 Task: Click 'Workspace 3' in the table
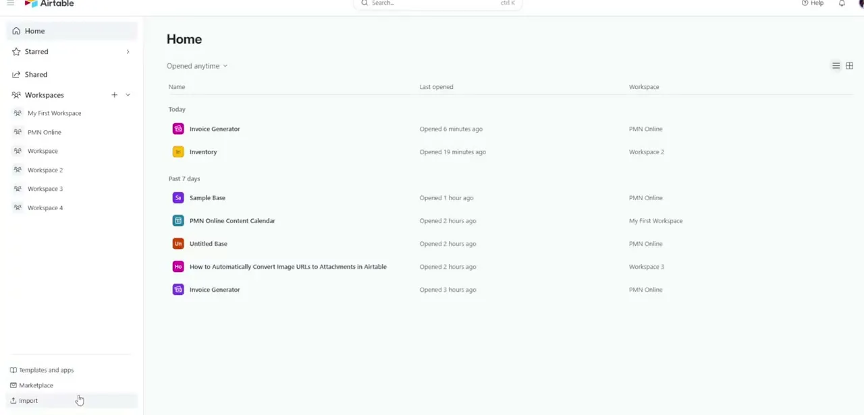(647, 266)
